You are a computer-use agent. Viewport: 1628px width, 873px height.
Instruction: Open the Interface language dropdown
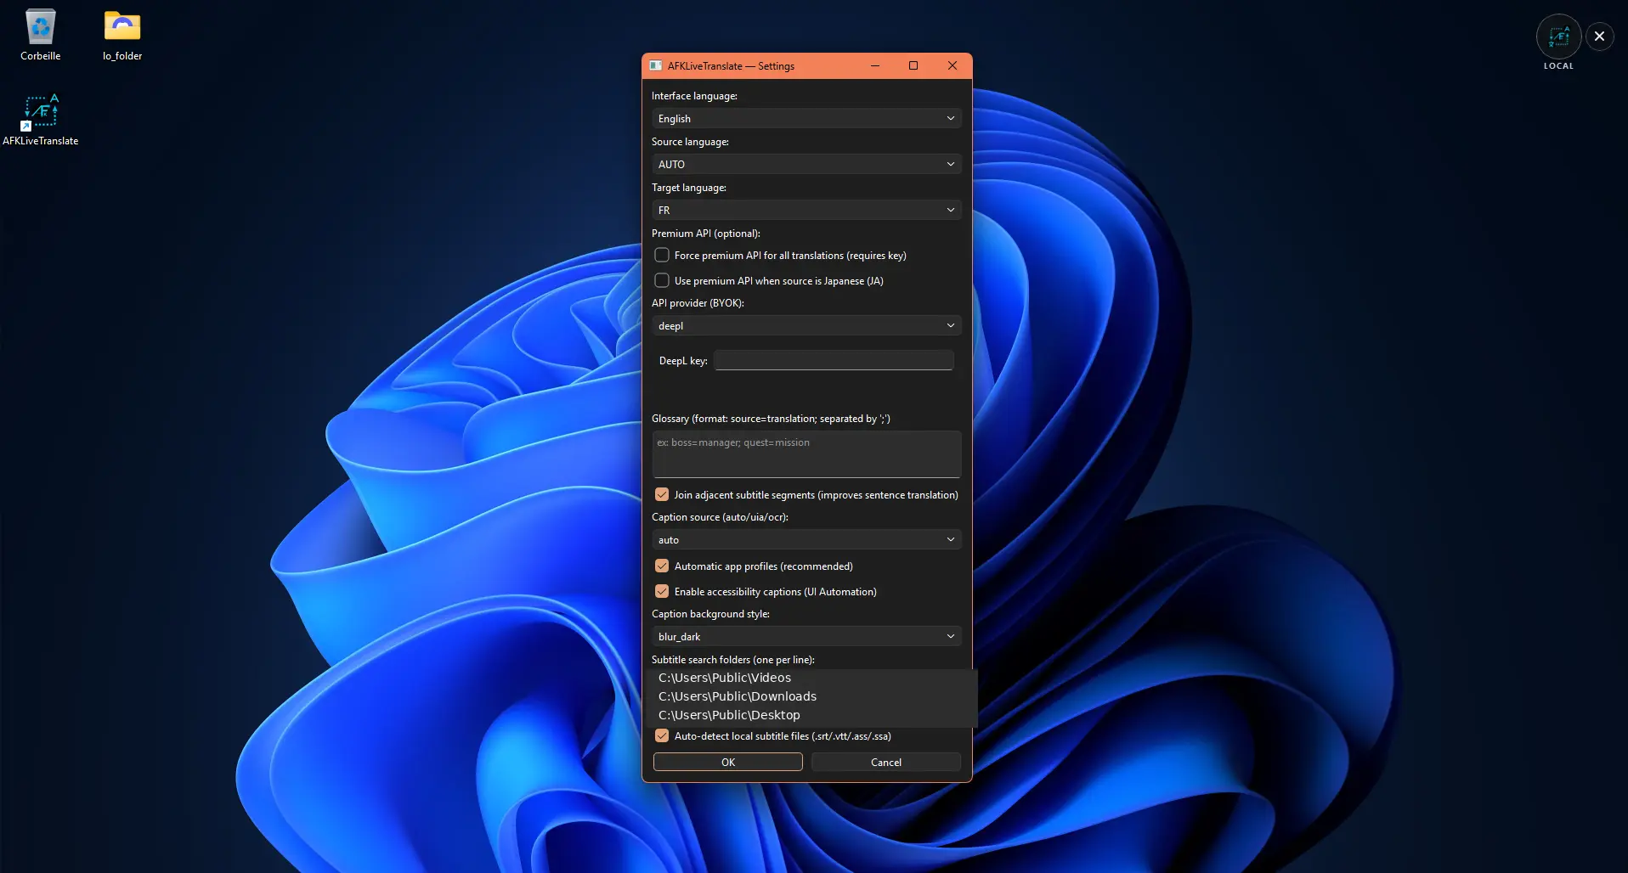point(806,118)
